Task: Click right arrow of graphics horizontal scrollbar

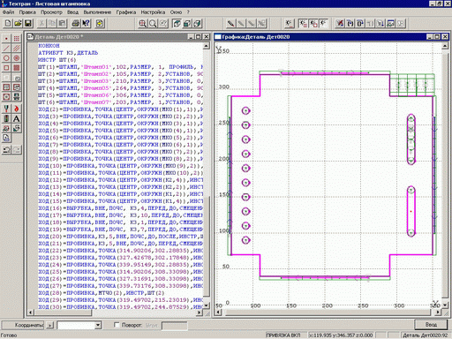Action: pos(438,312)
